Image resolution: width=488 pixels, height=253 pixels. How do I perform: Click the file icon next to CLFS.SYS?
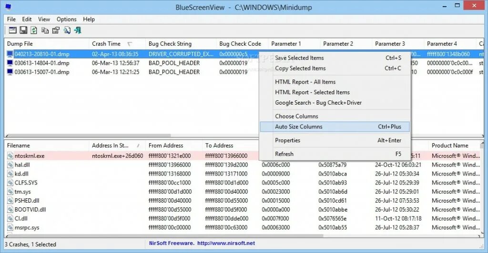10,183
